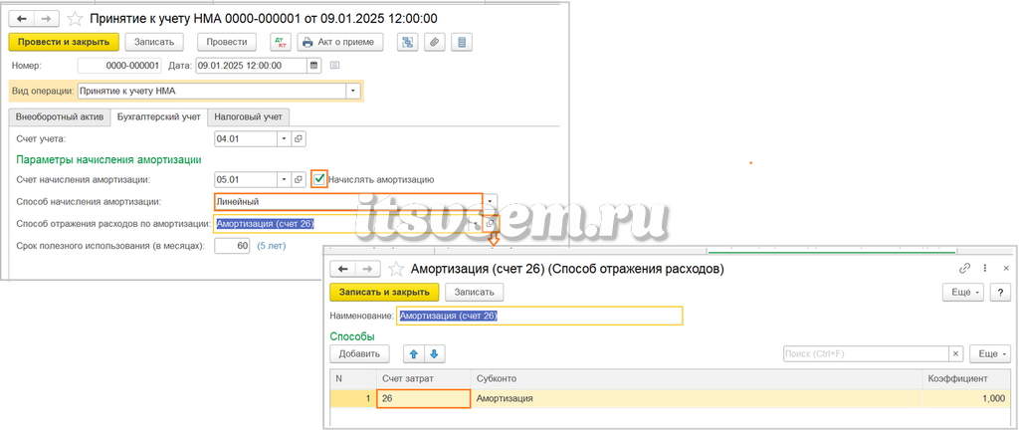
Task: Click the (5 лет) link
Action: click(x=271, y=247)
